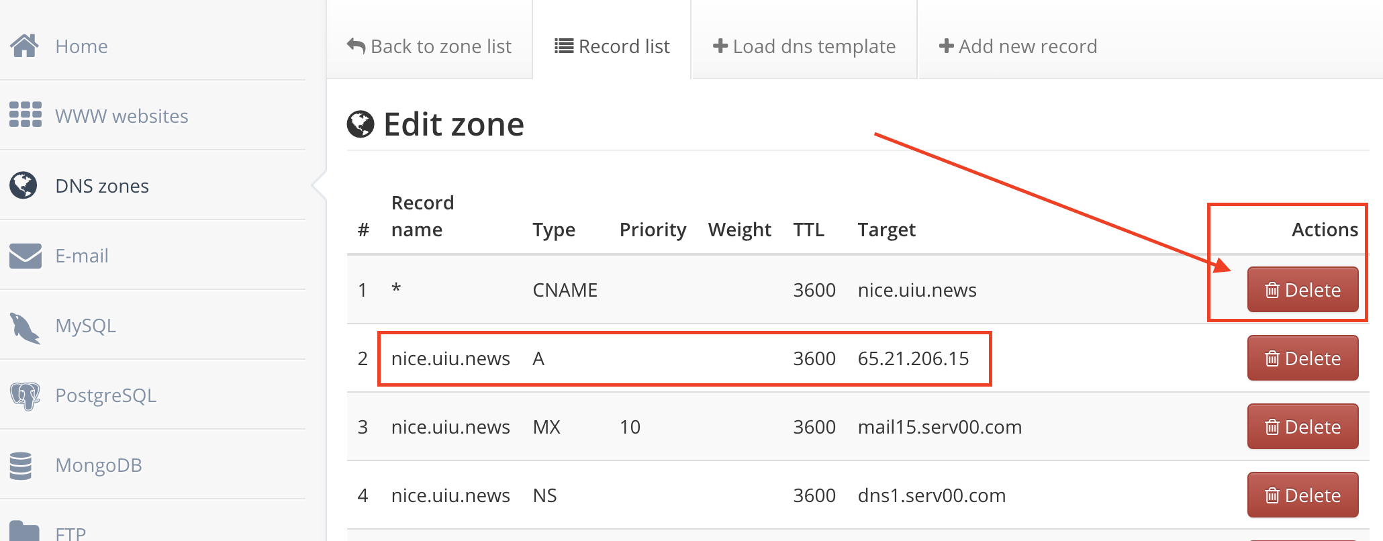Click the asterisk record name in row 1
This screenshot has width=1383, height=541.
pyautogui.click(x=396, y=289)
